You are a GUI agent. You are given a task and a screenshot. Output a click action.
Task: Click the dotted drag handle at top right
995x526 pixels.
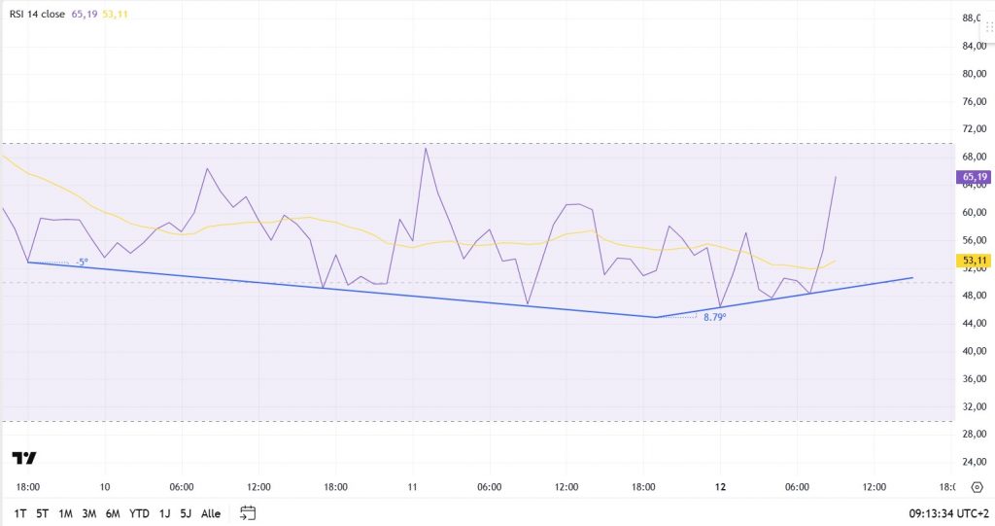(x=989, y=28)
